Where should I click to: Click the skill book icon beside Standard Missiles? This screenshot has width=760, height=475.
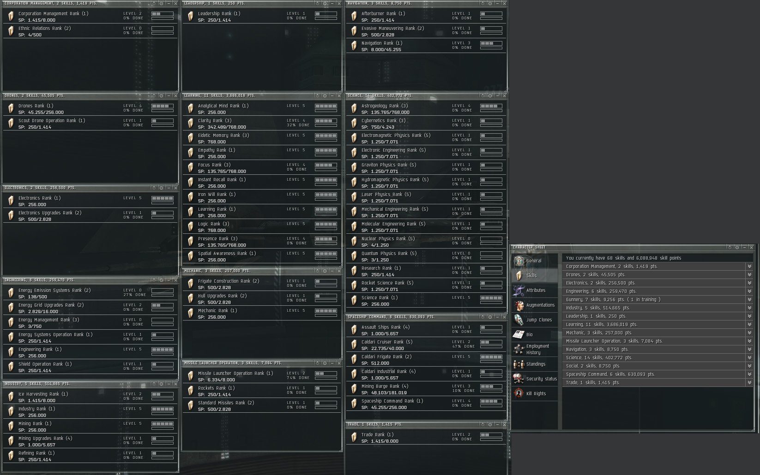pyautogui.click(x=190, y=406)
